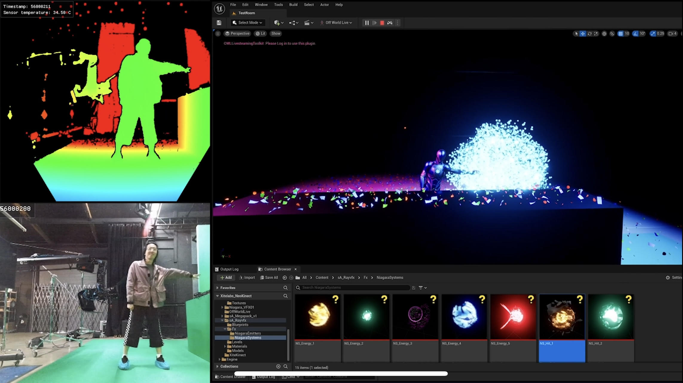
Task: Select the translate move gizmo tool
Action: point(583,33)
